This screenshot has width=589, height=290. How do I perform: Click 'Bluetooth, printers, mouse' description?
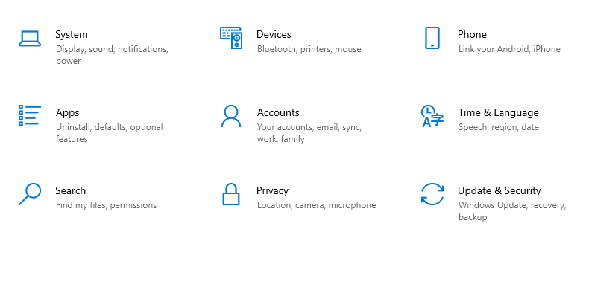click(309, 49)
